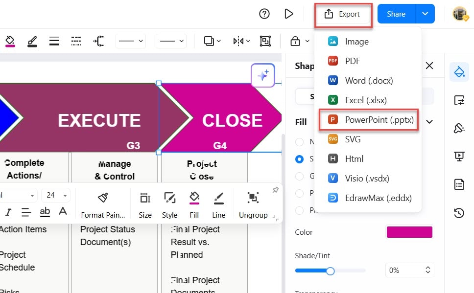474x293 pixels.
Task: Collapse the Fill section chevron
Action: tap(429, 122)
